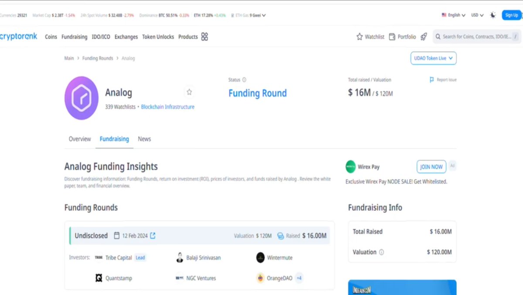Image resolution: width=523 pixels, height=295 pixels.
Task: Open the Tribe Capital investor link
Action: [119, 258]
